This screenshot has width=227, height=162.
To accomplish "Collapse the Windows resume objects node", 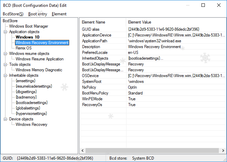I will point(5,54).
